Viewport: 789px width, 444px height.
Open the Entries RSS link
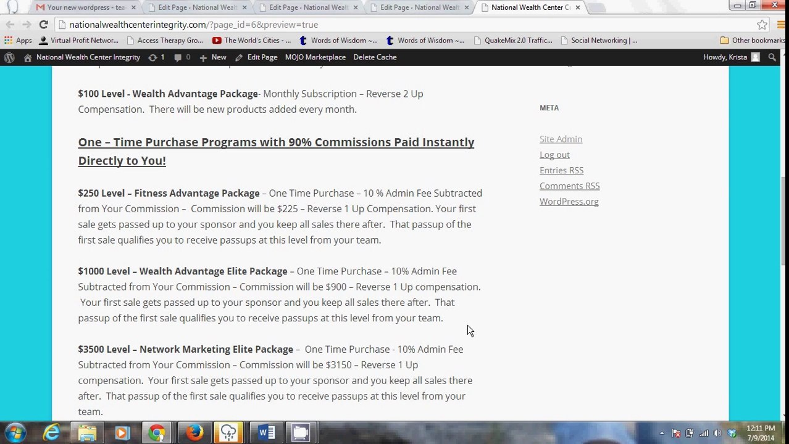(x=561, y=170)
